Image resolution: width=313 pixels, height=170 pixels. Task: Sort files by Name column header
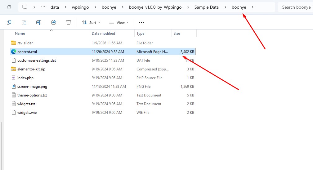click(20, 34)
